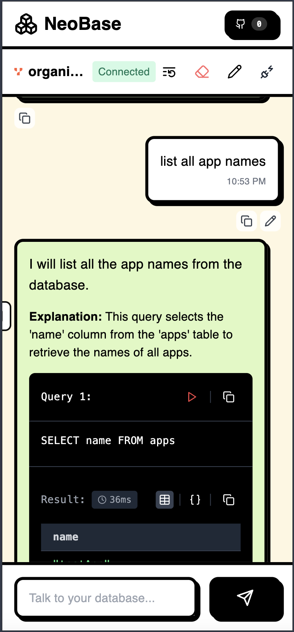Click the 'list all app names' message bubble
Screen dimensions: 294x632
[x=213, y=170]
